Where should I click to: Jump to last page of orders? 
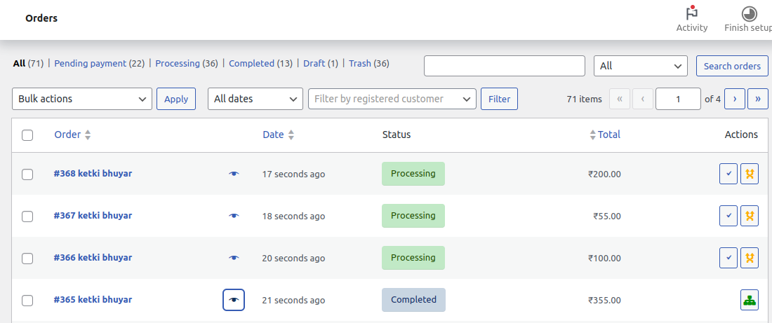pos(758,99)
